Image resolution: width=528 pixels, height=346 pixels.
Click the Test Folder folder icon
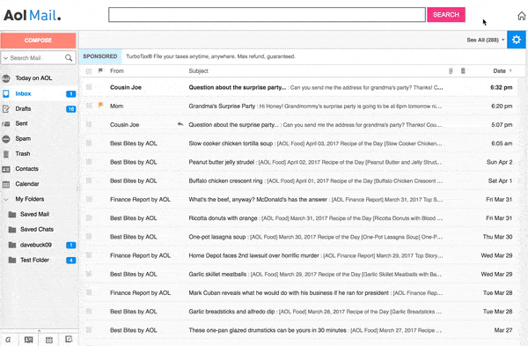point(12,260)
